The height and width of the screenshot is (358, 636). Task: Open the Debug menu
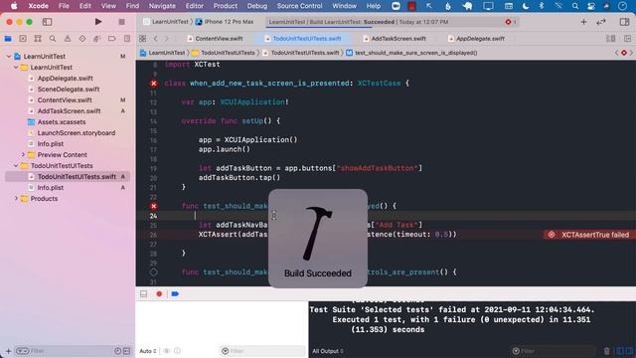[x=257, y=6]
